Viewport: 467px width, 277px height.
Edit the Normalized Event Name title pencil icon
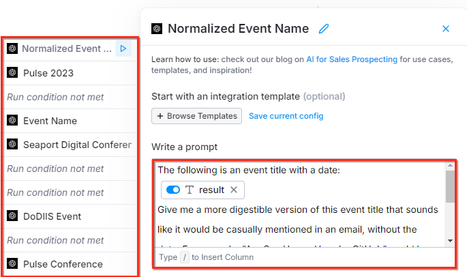point(324,29)
